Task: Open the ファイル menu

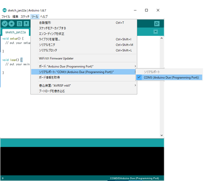Action: pyautogui.click(x=6, y=17)
